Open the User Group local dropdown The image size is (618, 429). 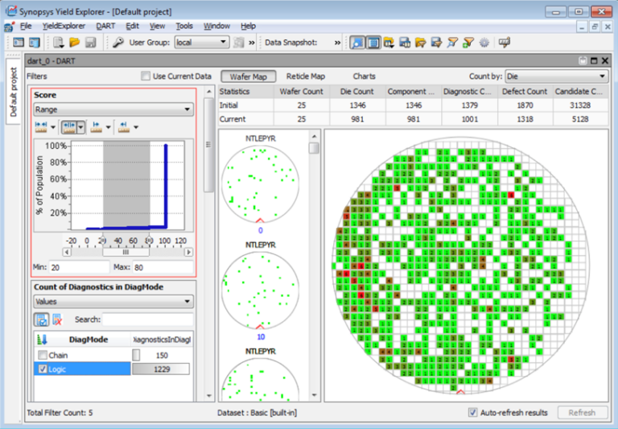[201, 42]
